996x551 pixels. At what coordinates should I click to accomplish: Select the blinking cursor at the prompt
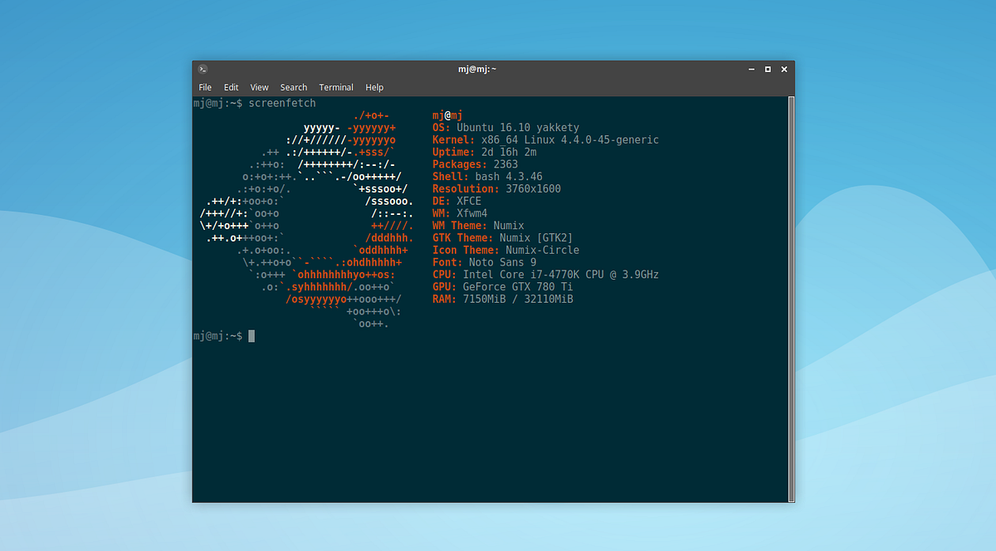pyautogui.click(x=251, y=335)
